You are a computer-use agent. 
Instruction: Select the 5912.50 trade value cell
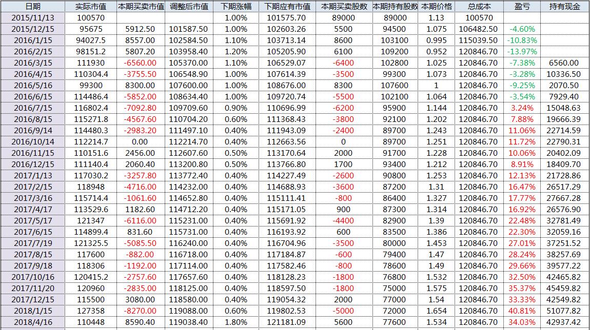pos(141,29)
